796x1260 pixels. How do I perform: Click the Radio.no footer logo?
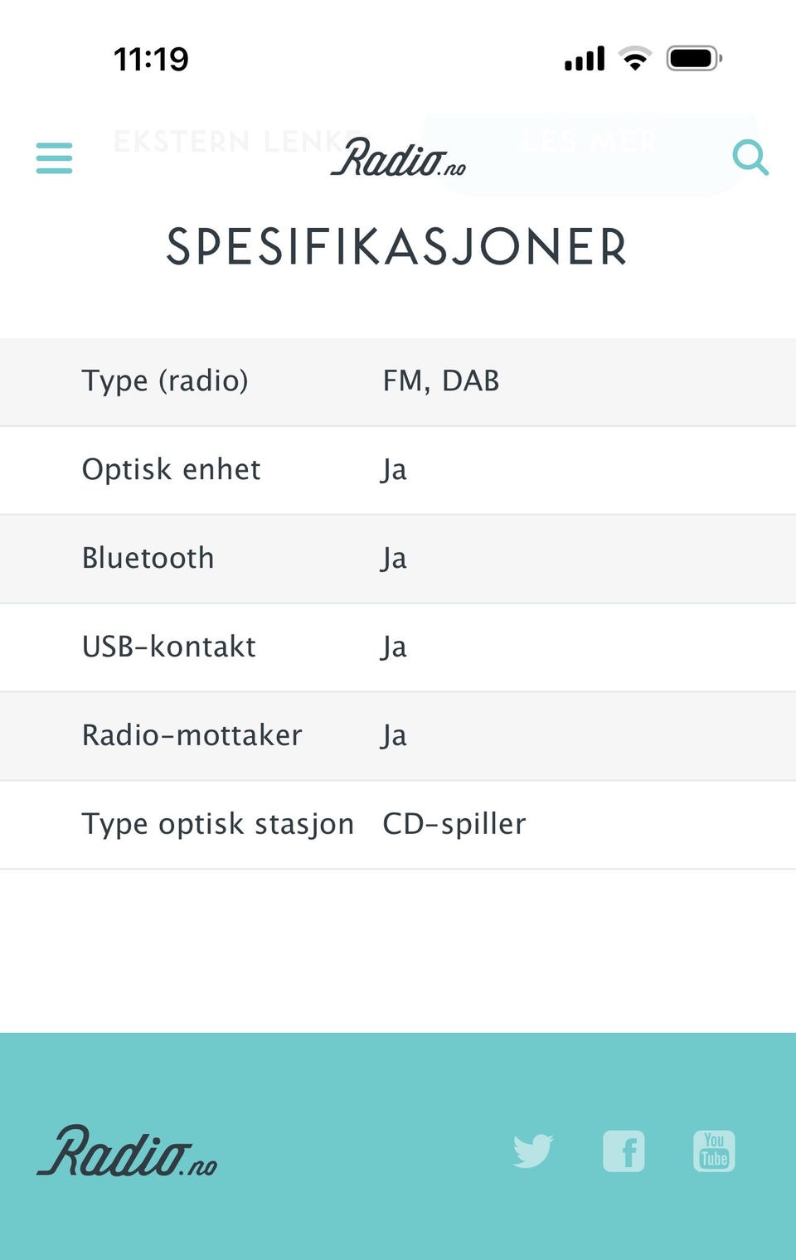(127, 1151)
